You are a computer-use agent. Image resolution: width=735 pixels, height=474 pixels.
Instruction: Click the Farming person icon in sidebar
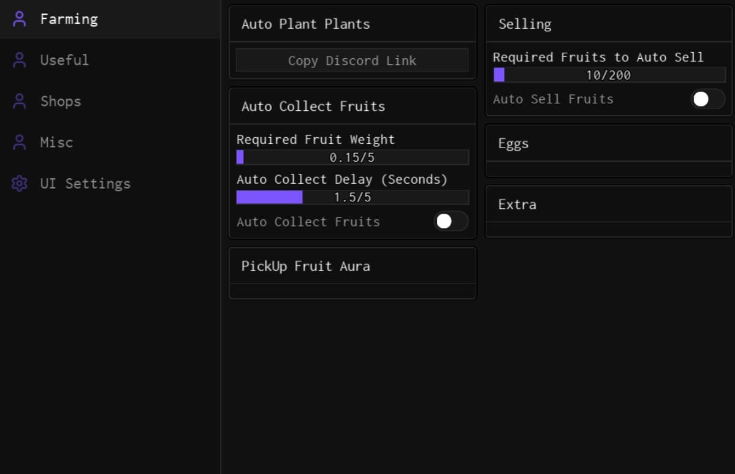point(19,18)
